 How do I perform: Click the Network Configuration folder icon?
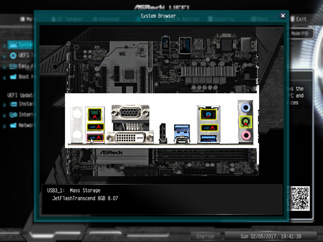[x=13, y=125]
